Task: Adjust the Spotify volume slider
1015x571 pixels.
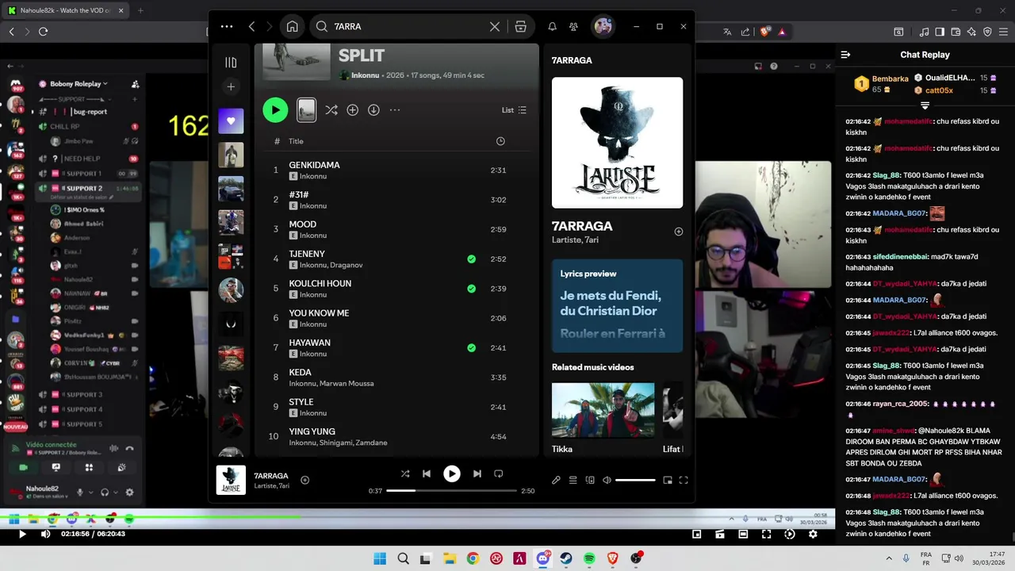Action: tap(635, 480)
